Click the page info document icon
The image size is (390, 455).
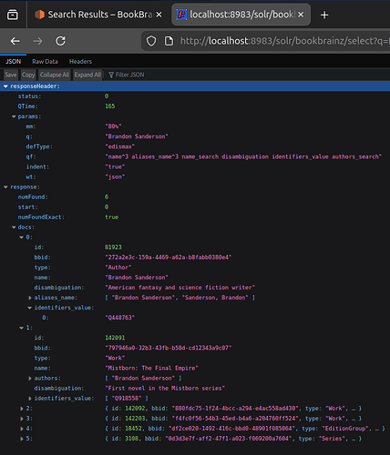coord(169,41)
